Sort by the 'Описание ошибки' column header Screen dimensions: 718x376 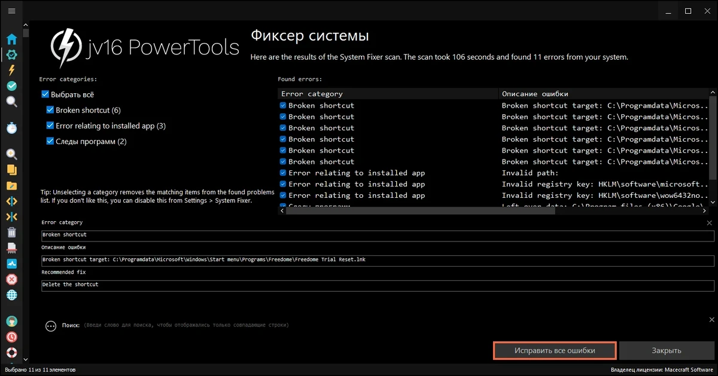604,94
